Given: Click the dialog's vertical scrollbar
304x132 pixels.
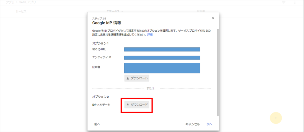Looking at the screenshot, I should (x=218, y=73).
